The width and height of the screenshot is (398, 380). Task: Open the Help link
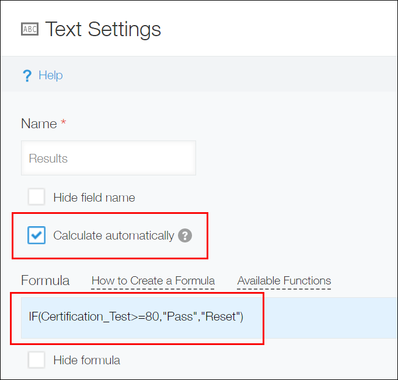50,75
